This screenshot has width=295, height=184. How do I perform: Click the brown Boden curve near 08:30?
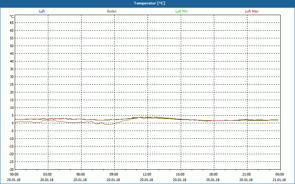click(109, 124)
